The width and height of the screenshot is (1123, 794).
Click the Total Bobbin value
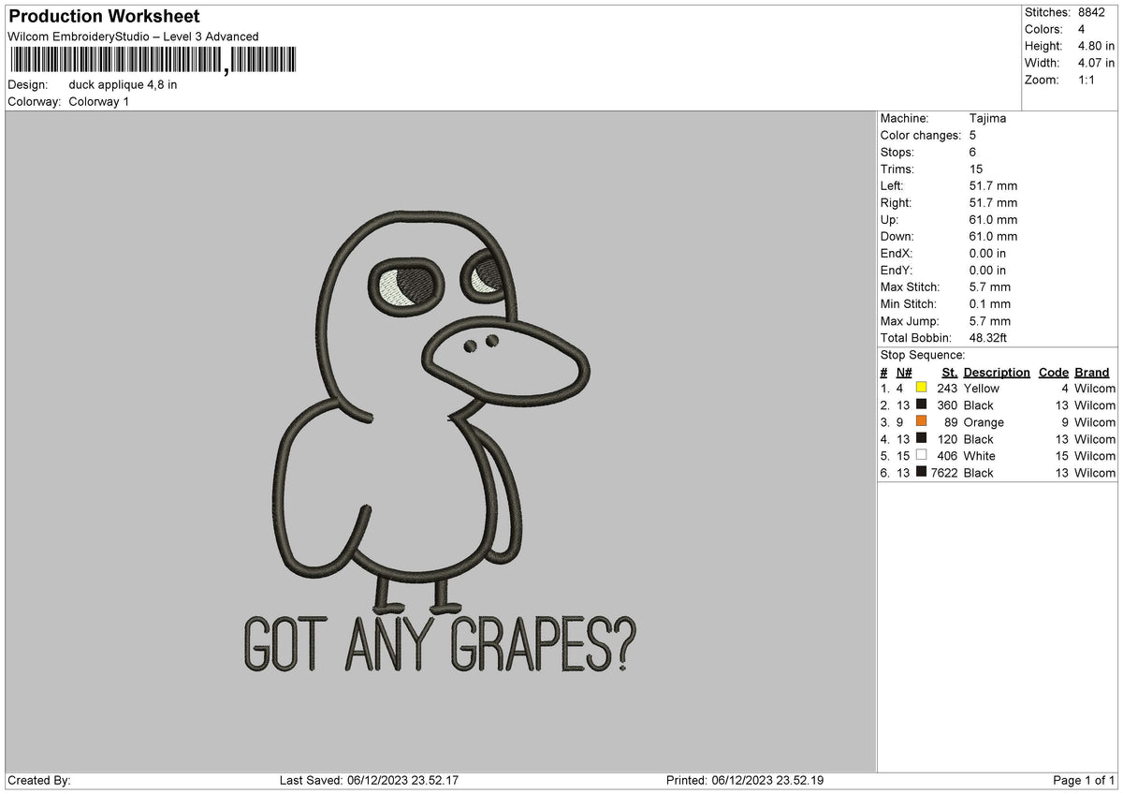(x=990, y=338)
